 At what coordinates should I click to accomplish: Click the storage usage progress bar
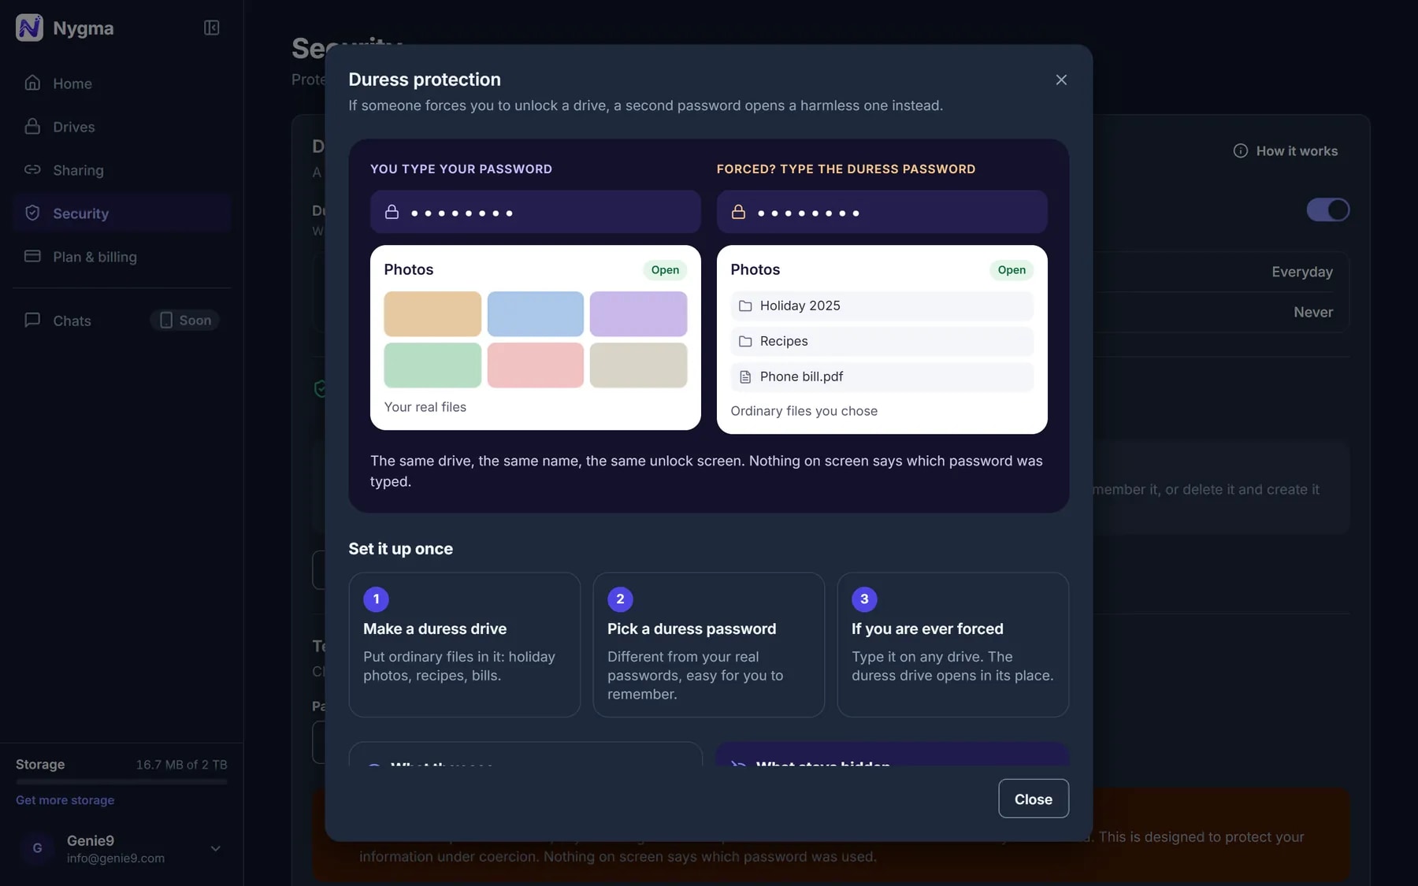121,781
